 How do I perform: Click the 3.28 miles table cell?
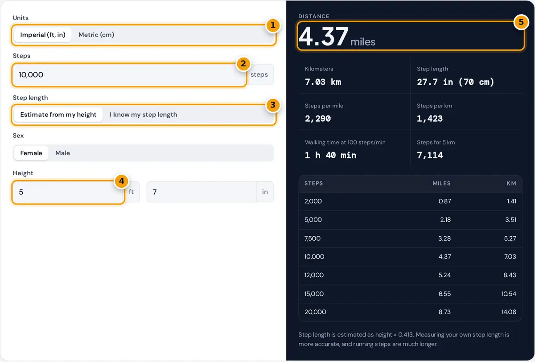click(x=444, y=239)
